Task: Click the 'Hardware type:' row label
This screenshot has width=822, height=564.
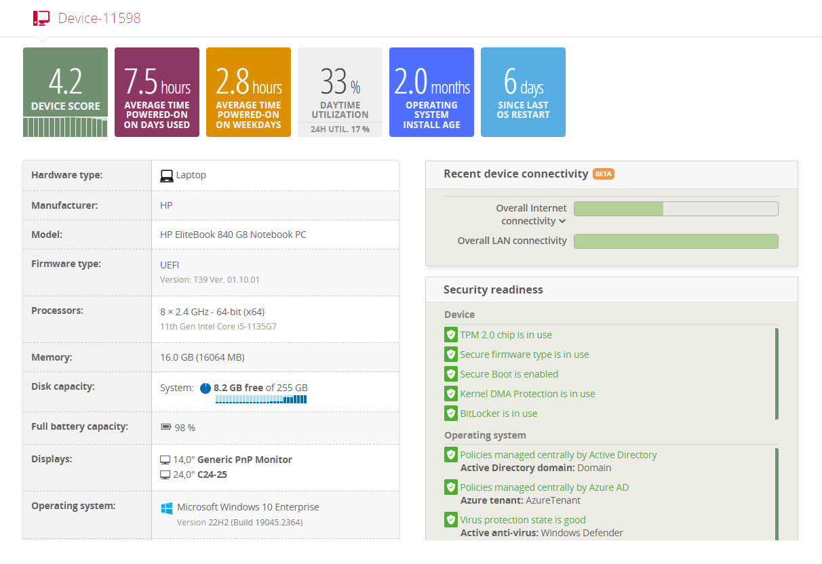Action: coord(66,175)
